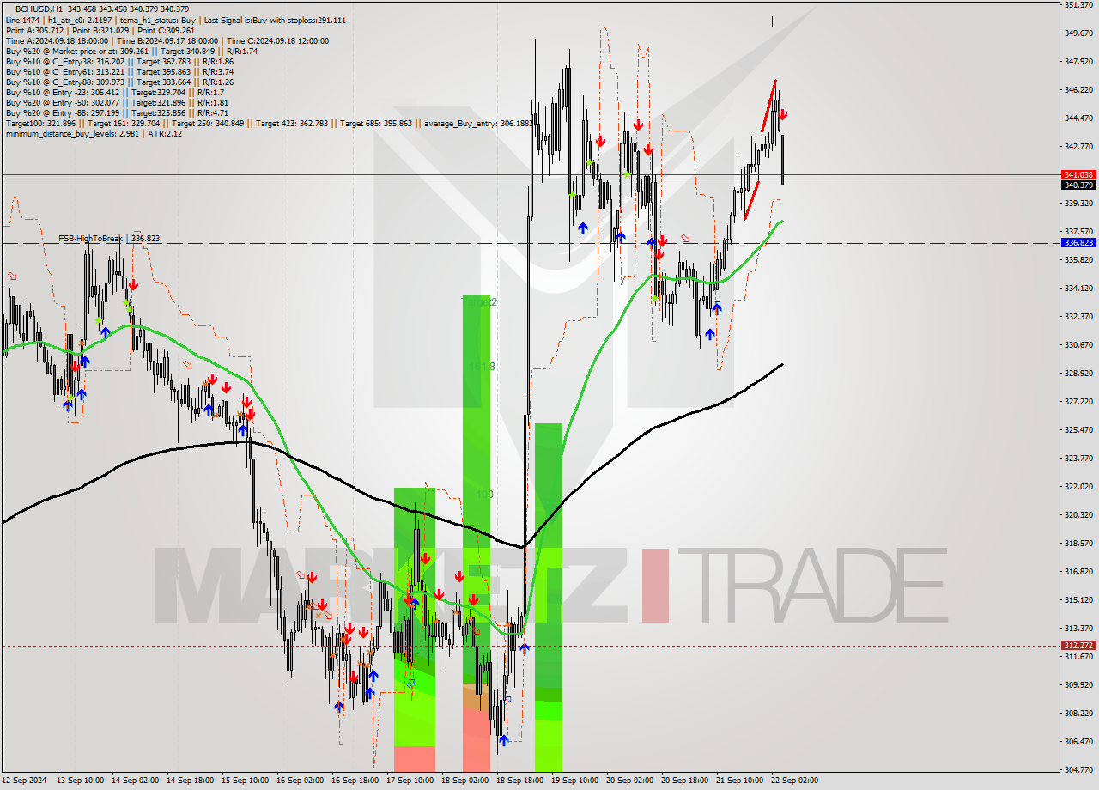Click the 318.570 price axis label
This screenshot has width=1099, height=790.
click(1078, 543)
